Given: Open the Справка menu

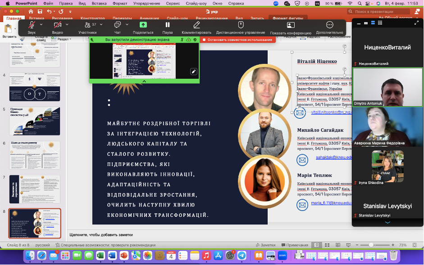Looking at the screenshot, I should coord(236,4).
